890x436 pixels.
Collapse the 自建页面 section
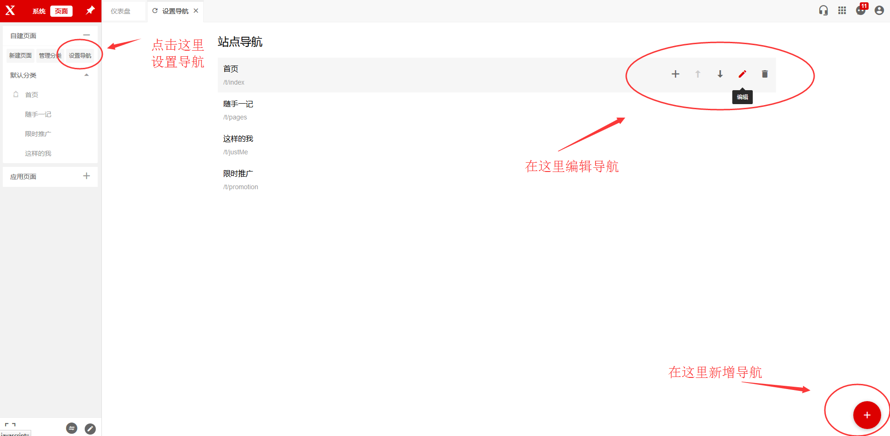87,35
